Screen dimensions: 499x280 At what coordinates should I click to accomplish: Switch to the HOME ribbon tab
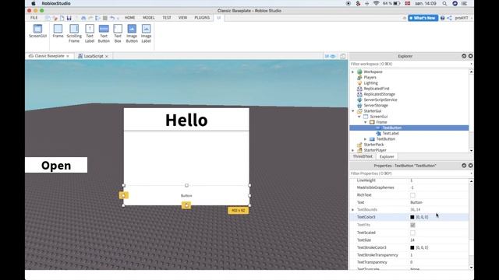(130, 18)
